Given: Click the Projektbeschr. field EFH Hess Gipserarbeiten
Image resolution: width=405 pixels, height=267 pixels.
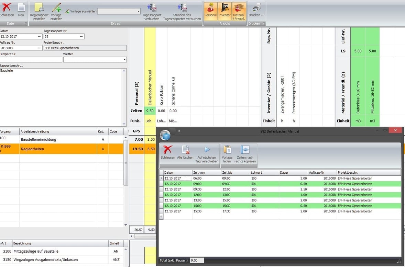Looking at the screenshot, I should click(85, 48).
